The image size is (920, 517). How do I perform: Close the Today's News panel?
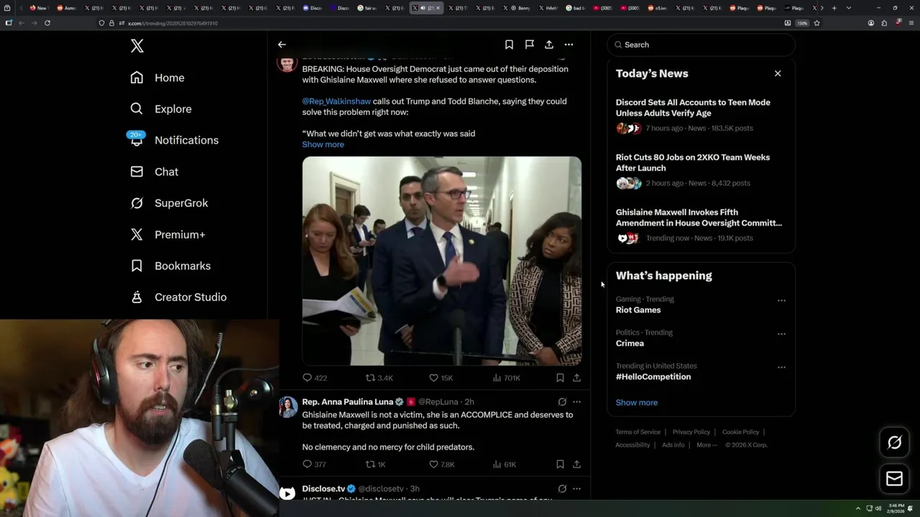[x=778, y=73]
